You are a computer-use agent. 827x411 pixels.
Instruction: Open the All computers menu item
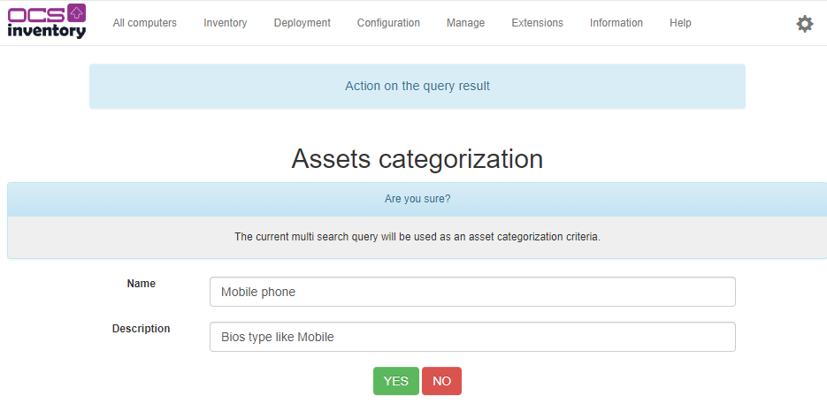point(144,23)
